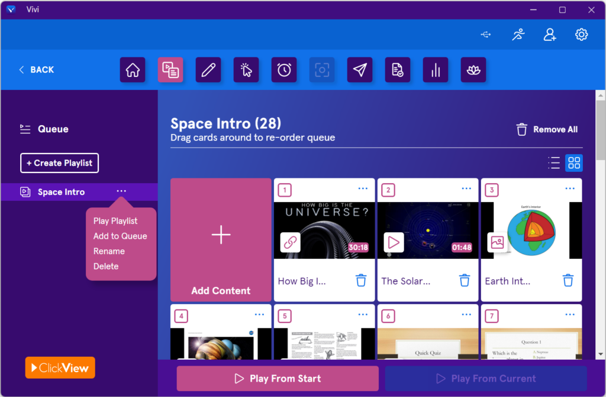This screenshot has width=606, height=397.
Task: Open the analytics bar chart icon
Action: coord(436,70)
